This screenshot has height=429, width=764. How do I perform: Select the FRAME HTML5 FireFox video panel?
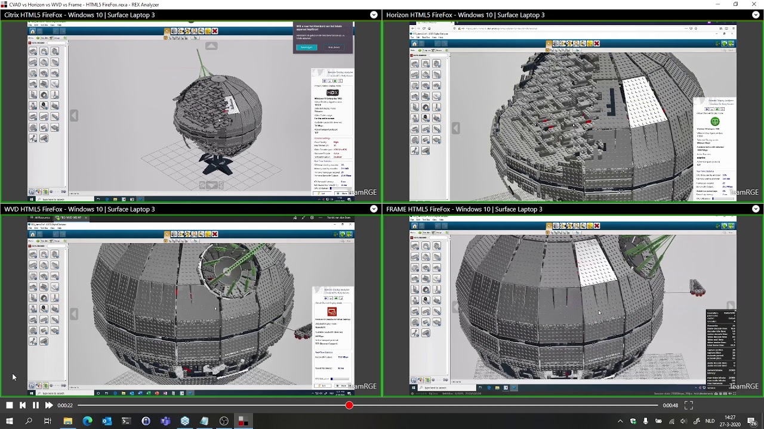tap(573, 306)
